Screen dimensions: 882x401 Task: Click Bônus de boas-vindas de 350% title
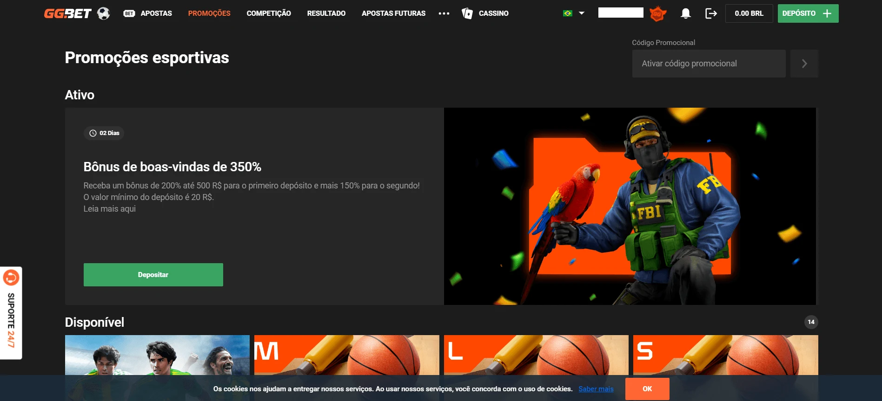(172, 167)
